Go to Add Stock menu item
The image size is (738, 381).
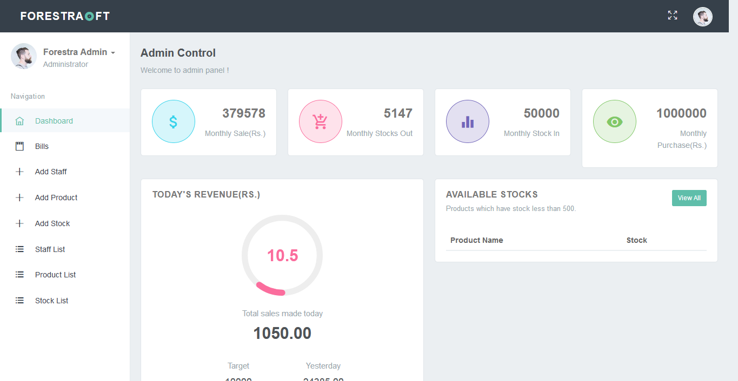click(52, 223)
